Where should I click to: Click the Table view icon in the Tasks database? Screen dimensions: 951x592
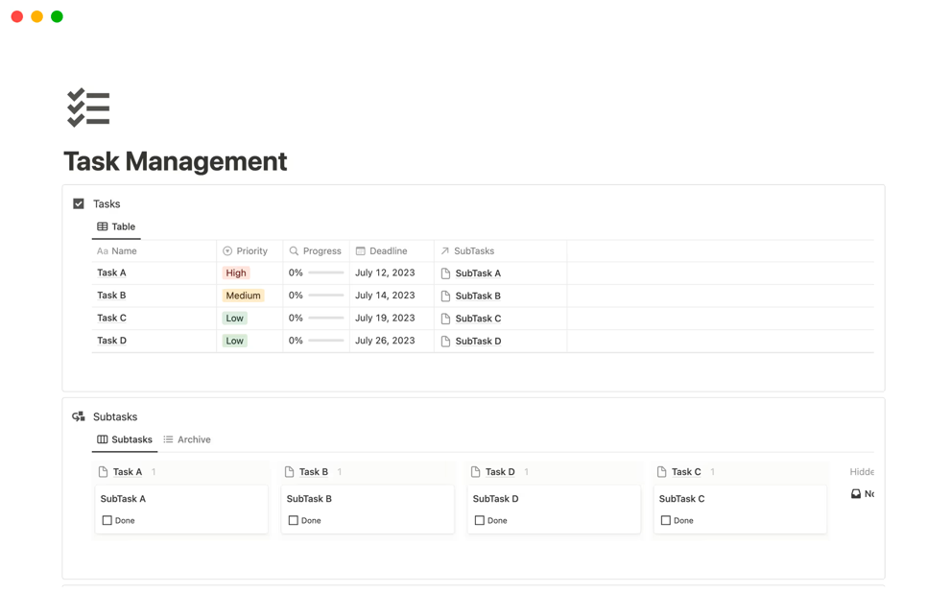pyautogui.click(x=103, y=226)
